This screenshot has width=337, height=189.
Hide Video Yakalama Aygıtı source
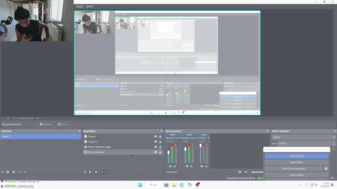156,147
